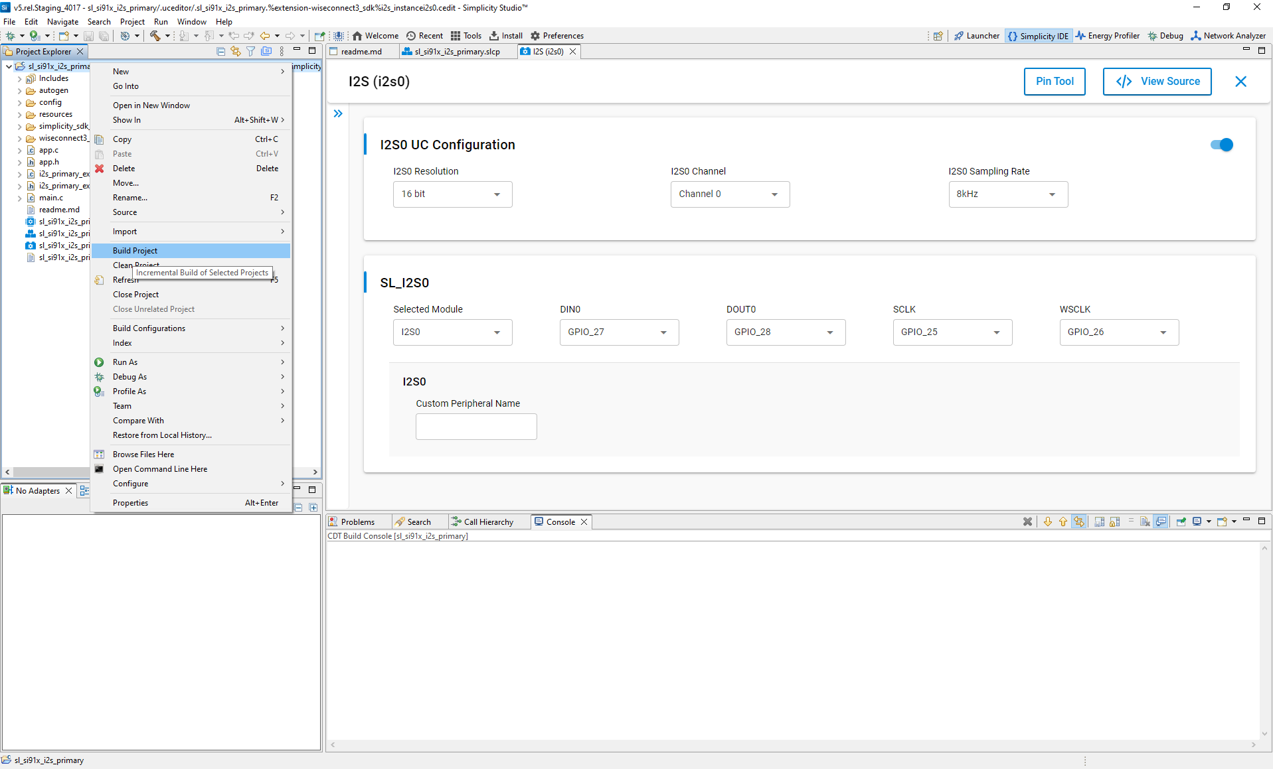Image resolution: width=1273 pixels, height=769 pixels.
Task: Collapse all in Project Explorer
Action: (220, 51)
